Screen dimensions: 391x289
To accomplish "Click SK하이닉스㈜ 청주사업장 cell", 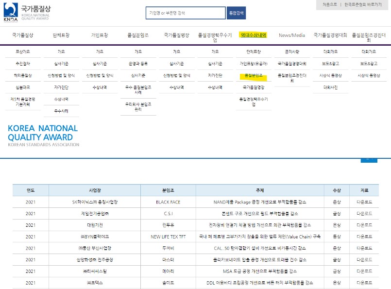I will coord(95,202).
